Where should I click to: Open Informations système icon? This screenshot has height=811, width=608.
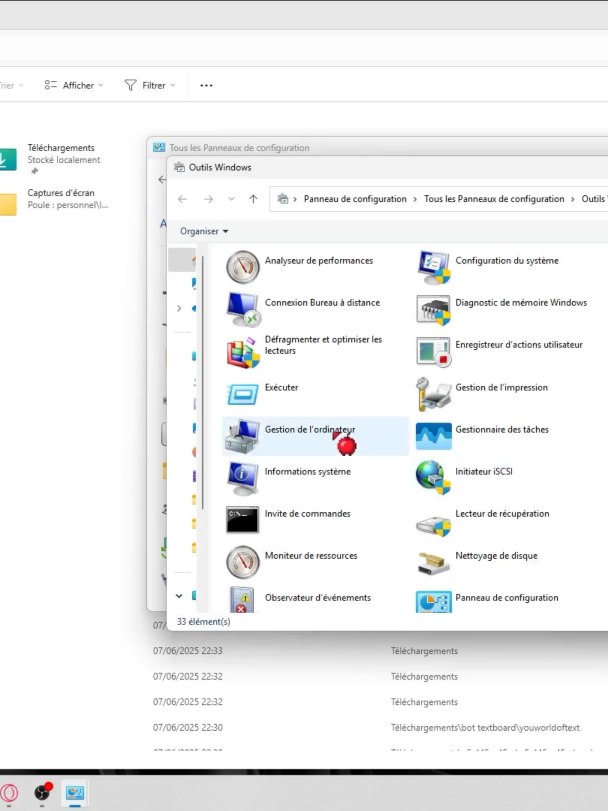pyautogui.click(x=242, y=478)
